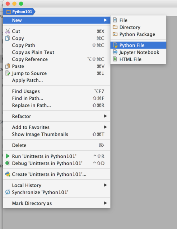This screenshot has width=177, height=229.
Task: Click the scissors icon next to Cut
Action: click(8, 31)
